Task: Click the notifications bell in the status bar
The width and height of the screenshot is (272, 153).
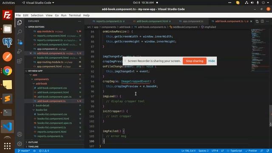Action: coord(268,151)
